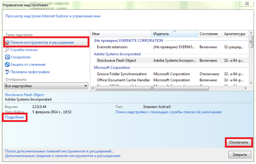
Task: Select 'Службы поиска' add-on type
Action: coord(24,50)
